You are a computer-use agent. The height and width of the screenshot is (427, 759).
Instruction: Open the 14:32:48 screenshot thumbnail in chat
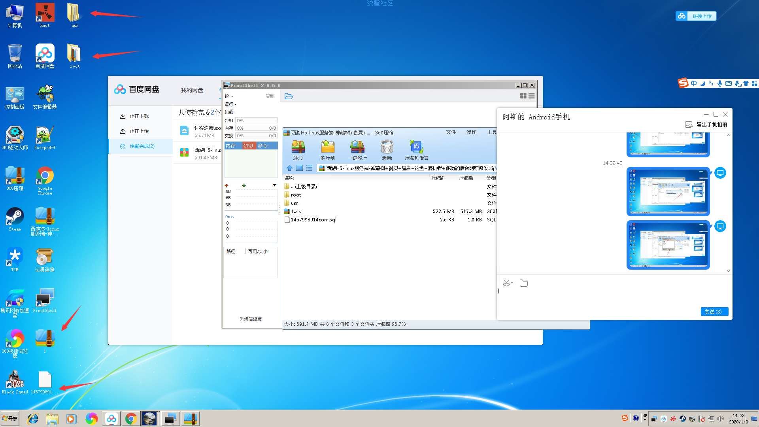point(668,191)
